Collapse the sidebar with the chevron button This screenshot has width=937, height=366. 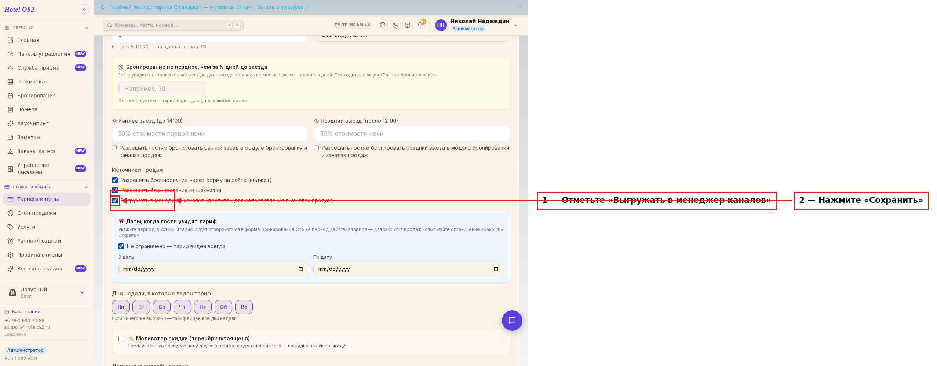click(x=84, y=10)
